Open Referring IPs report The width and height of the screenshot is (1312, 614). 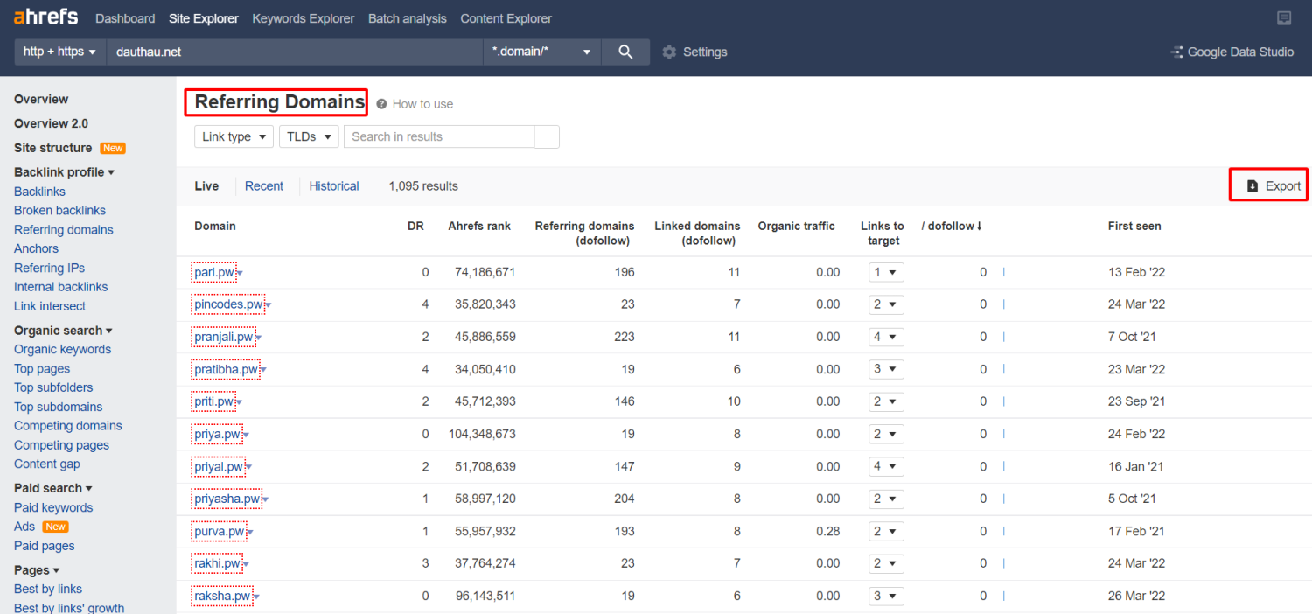pyautogui.click(x=49, y=268)
